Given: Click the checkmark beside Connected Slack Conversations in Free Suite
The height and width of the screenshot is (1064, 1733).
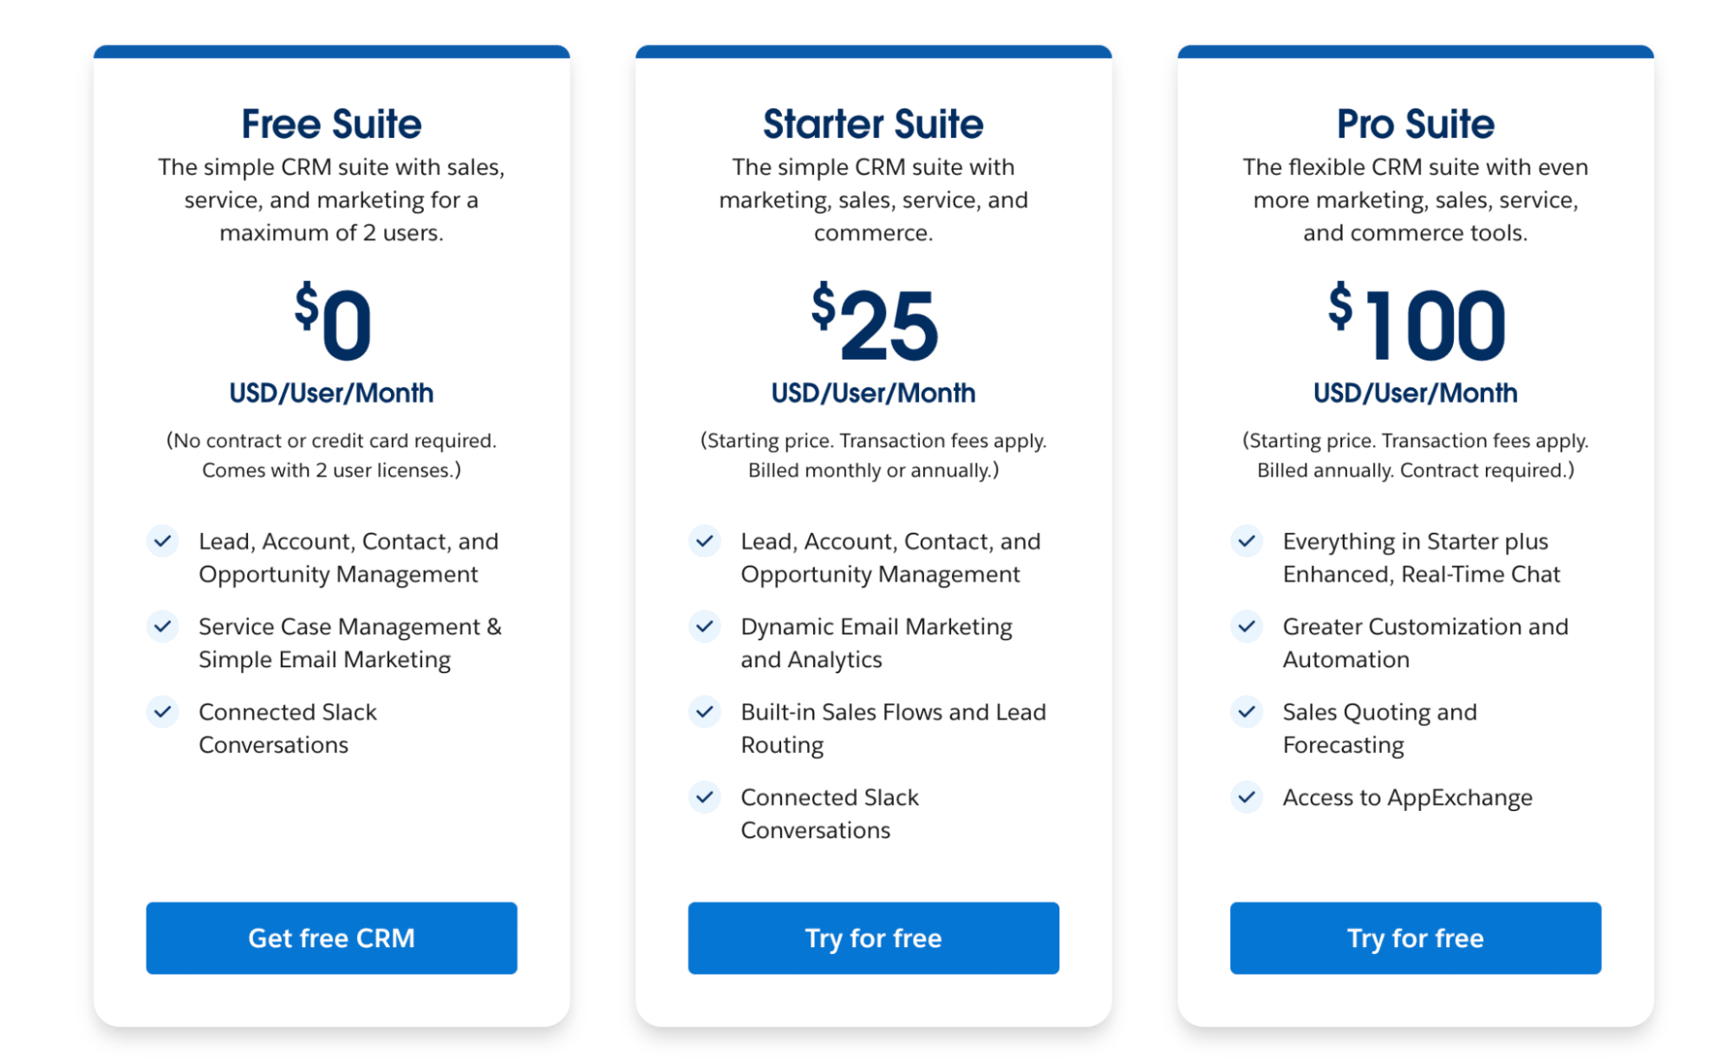Looking at the screenshot, I should tap(162, 711).
